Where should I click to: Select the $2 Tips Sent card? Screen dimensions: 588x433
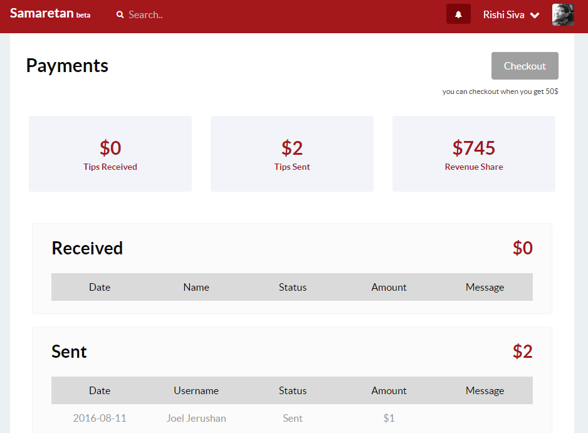pos(291,154)
